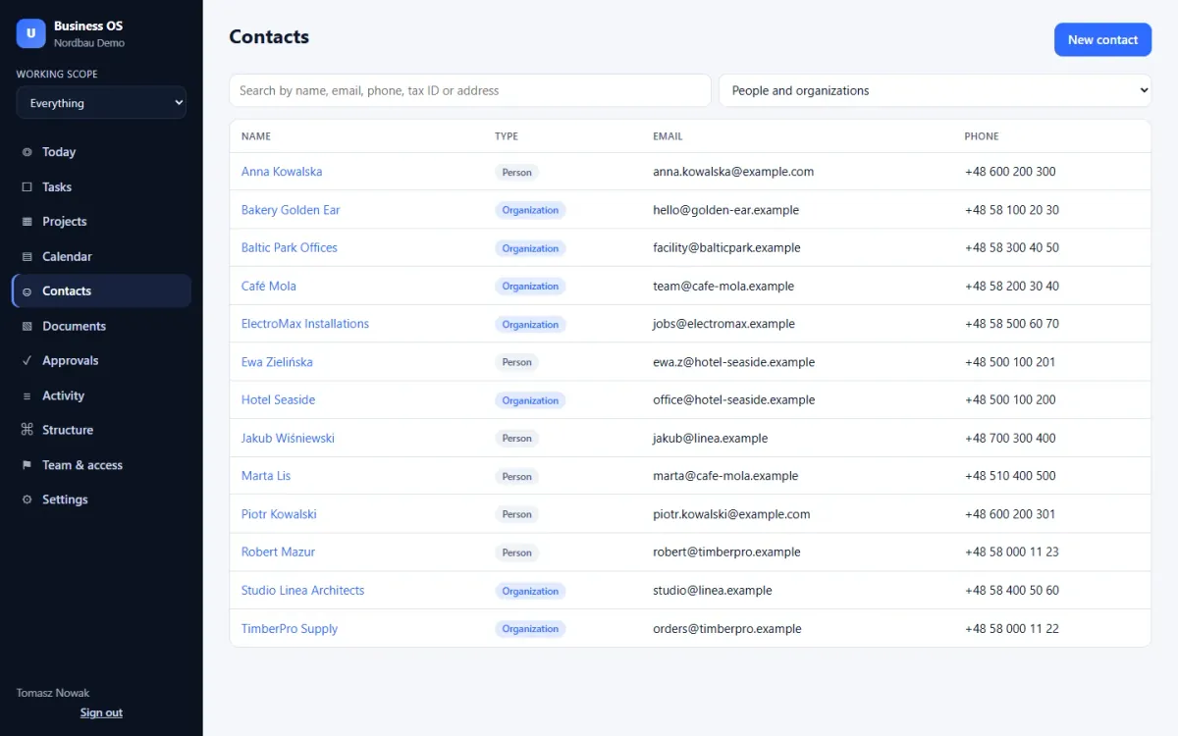This screenshot has width=1178, height=736.
Task: Open Bakery Golden Ear contact
Action: [x=291, y=210]
